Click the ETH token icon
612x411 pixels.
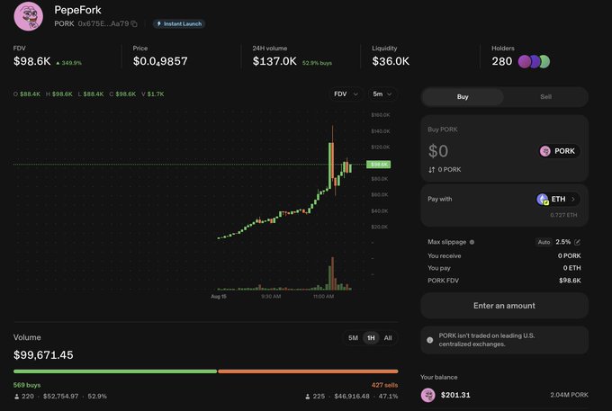[543, 199]
